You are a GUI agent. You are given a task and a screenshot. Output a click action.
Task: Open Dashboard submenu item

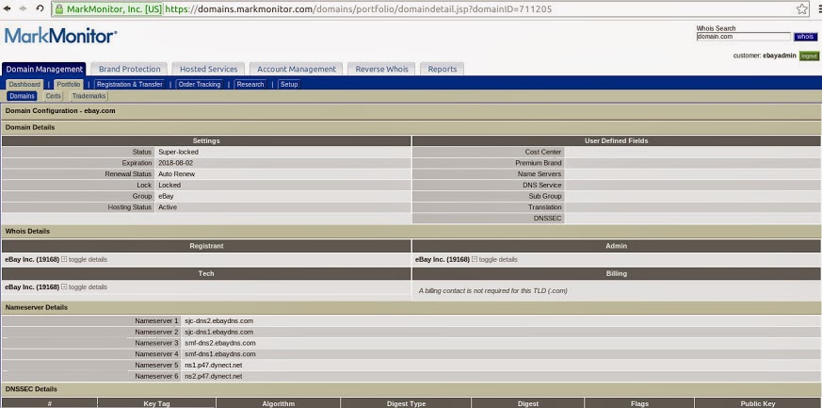coord(24,85)
